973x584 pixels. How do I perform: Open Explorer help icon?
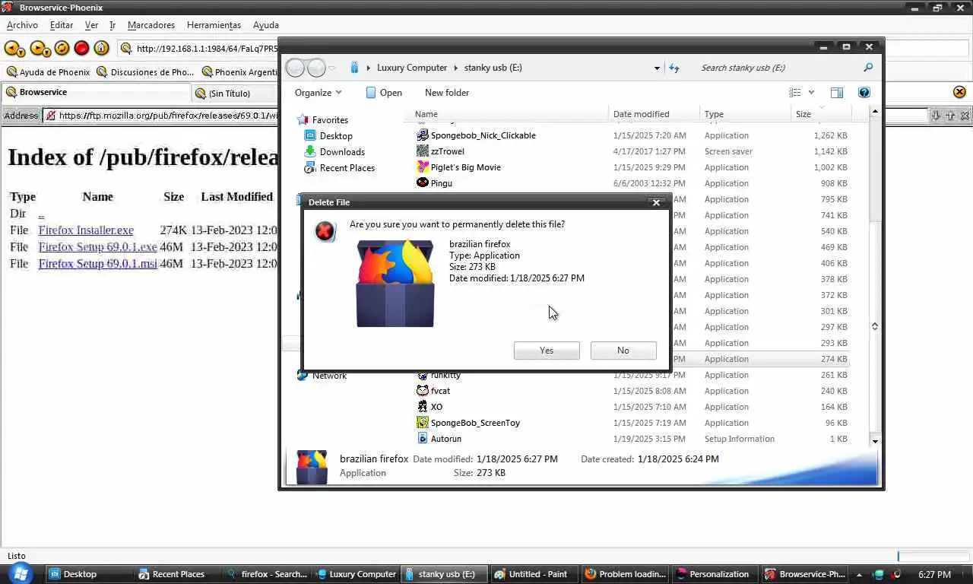[x=864, y=93]
